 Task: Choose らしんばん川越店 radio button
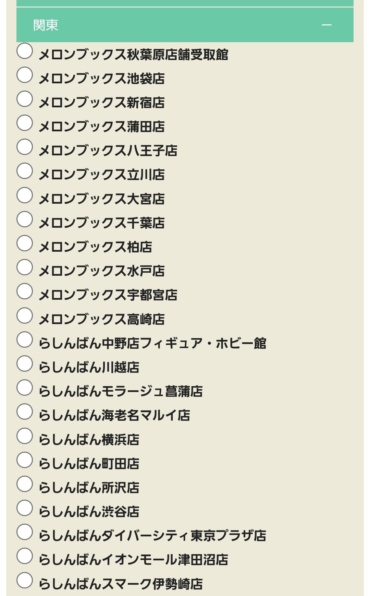pyautogui.click(x=25, y=363)
